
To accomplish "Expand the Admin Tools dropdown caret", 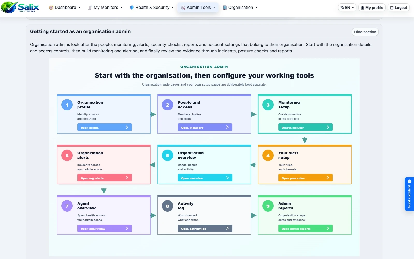I will pos(214,8).
